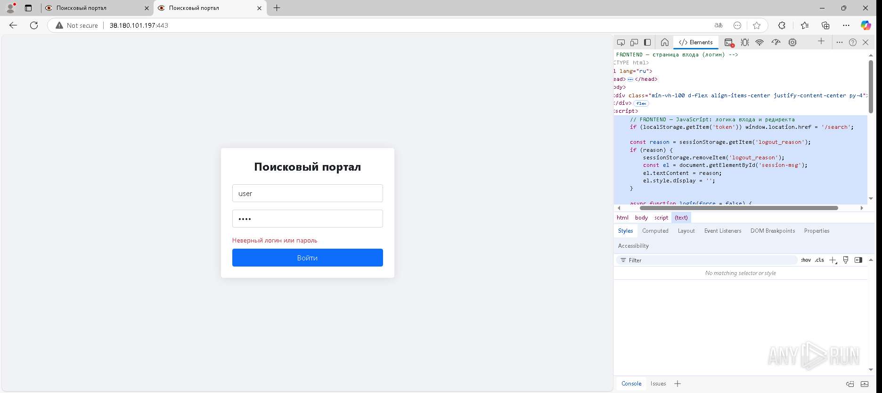The width and height of the screenshot is (882, 393).
Task: Open the translate page icon
Action: [719, 25]
